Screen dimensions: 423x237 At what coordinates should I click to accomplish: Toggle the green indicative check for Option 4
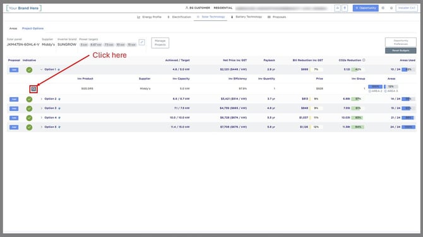[29, 118]
